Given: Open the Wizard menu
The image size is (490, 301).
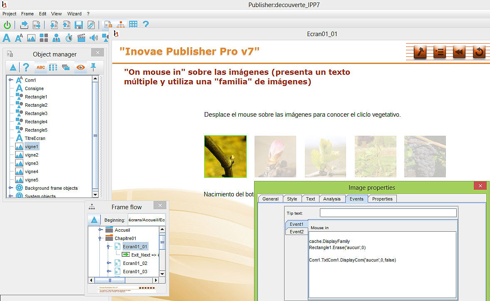Looking at the screenshot, I should click(74, 14).
